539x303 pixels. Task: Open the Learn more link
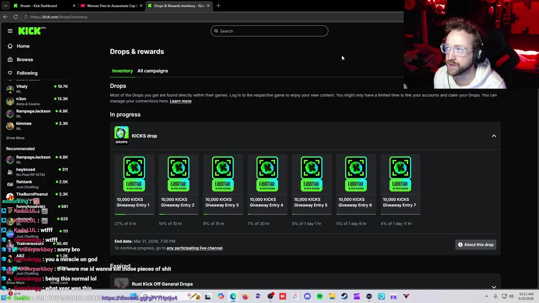tap(180, 101)
